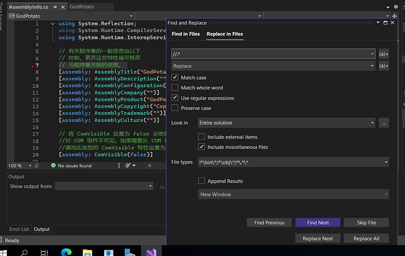Open Look in Entire solution dropdown
Screen dimensions: 405x256
pyautogui.click(x=286, y=123)
